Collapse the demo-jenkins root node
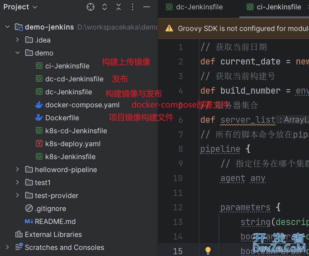The width and height of the screenshot is (309, 256). click(8, 27)
